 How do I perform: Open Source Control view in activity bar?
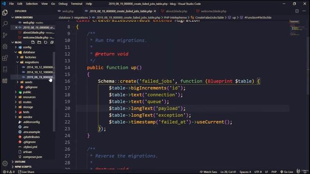[x=5, y=35]
